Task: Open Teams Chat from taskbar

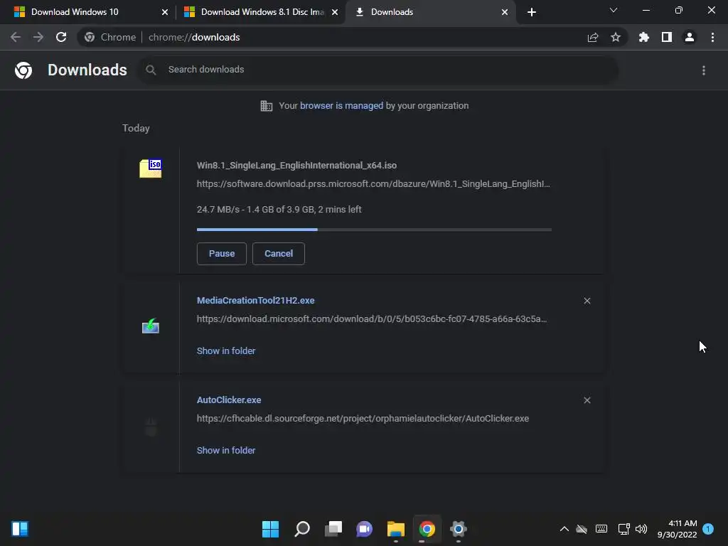Action: 365,529
